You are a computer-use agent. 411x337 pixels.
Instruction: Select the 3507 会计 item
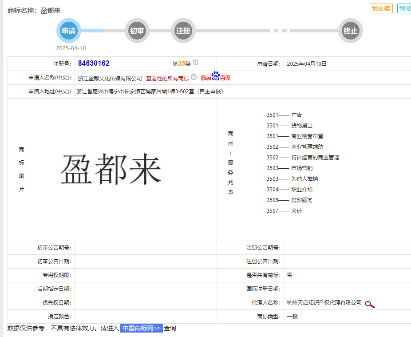[284, 211]
